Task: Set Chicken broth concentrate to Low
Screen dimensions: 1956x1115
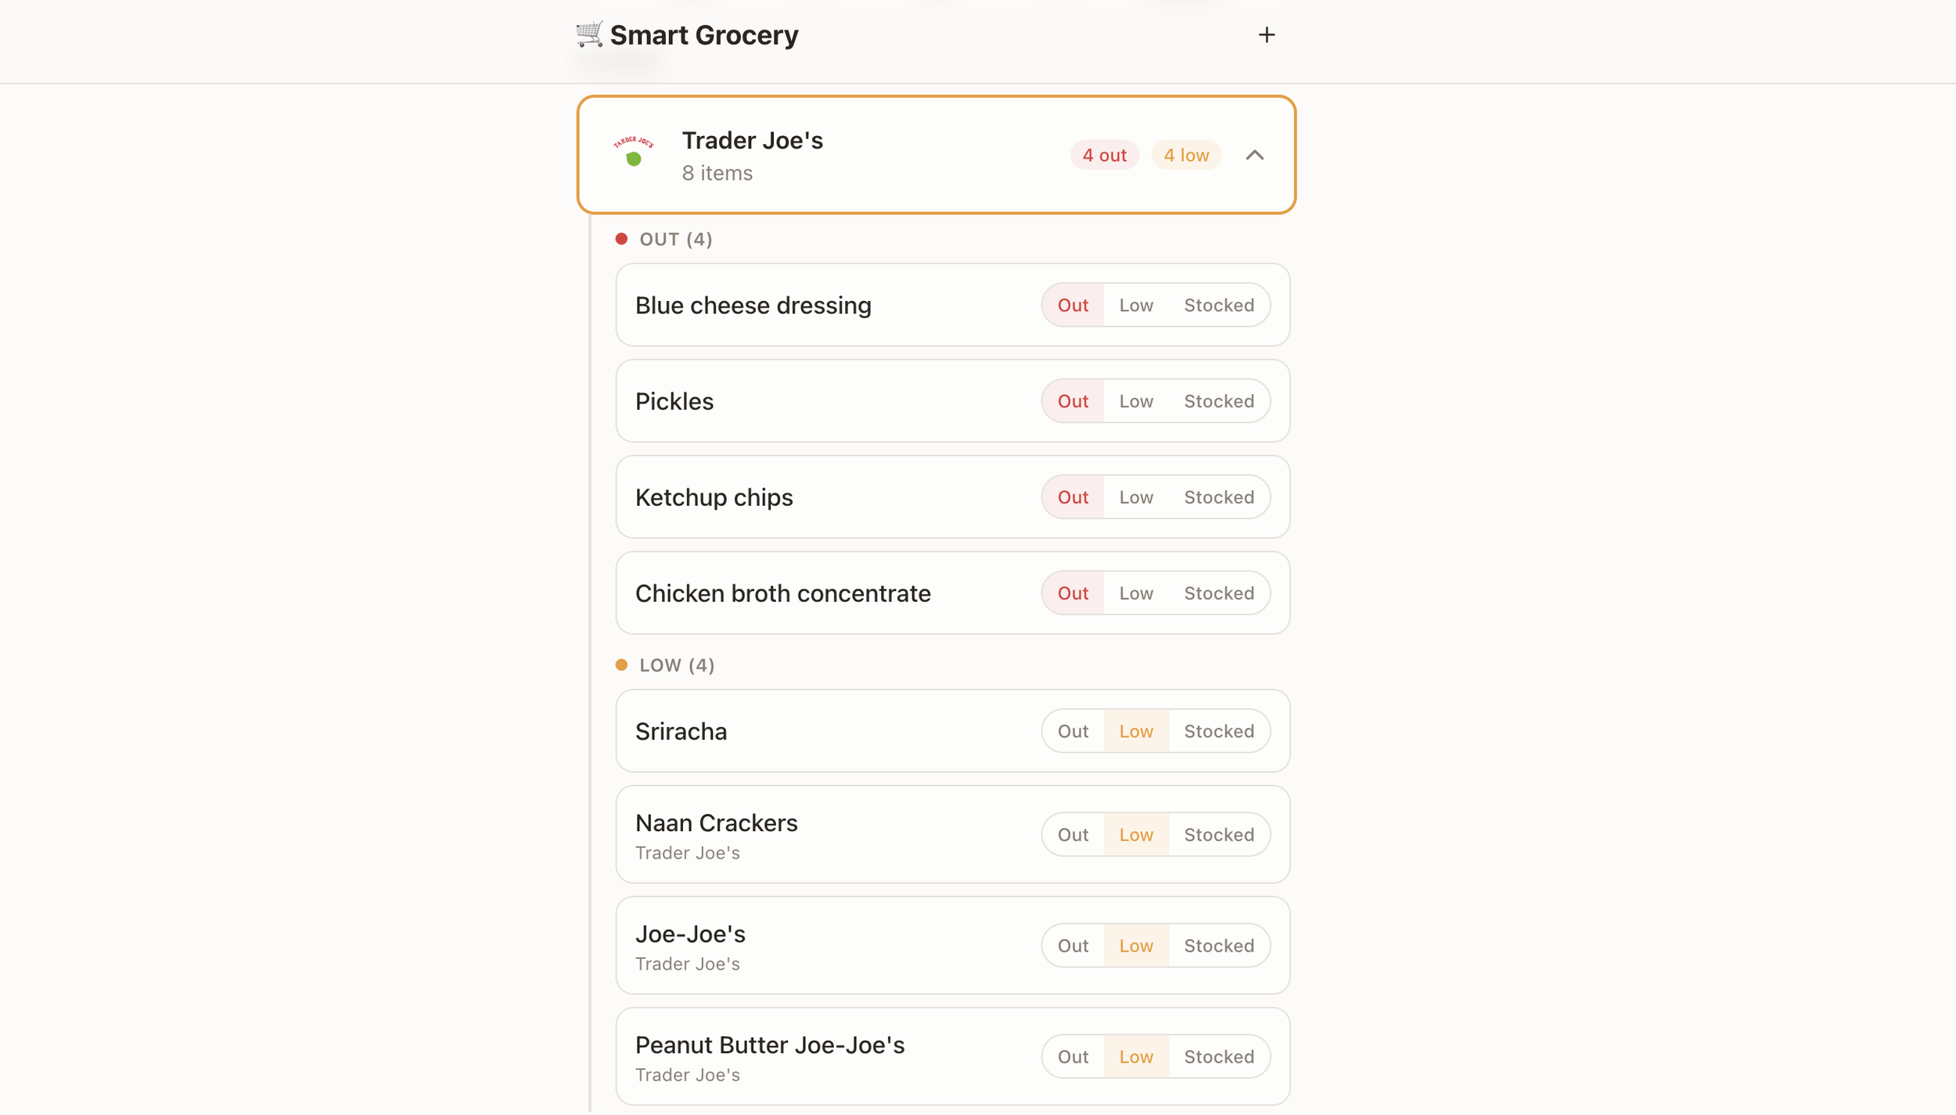Action: [x=1135, y=593]
